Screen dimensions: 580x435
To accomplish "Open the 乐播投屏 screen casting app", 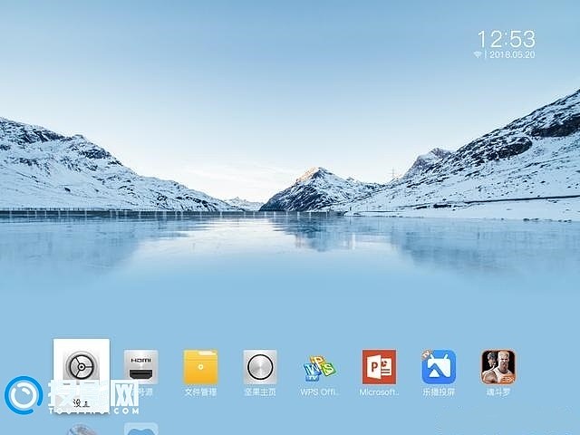I will (x=439, y=367).
